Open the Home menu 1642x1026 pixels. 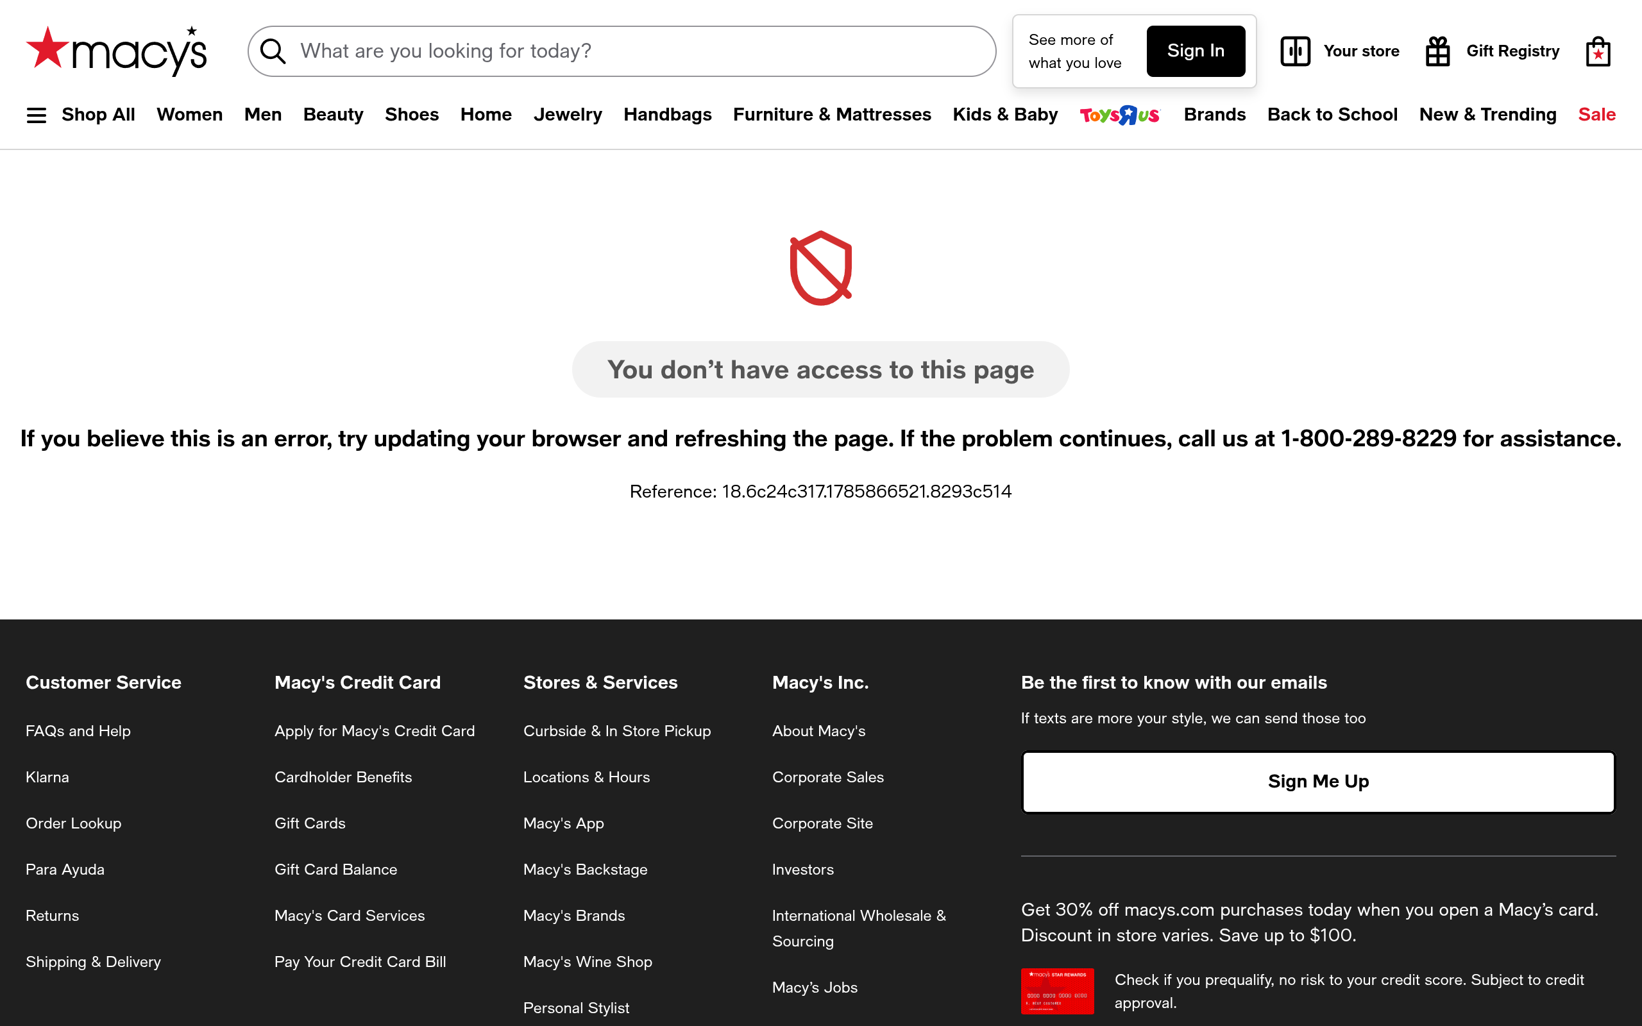pos(486,115)
